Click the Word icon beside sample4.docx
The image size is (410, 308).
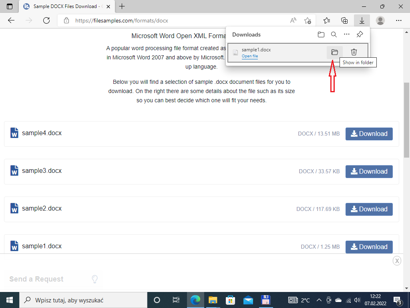(14, 133)
